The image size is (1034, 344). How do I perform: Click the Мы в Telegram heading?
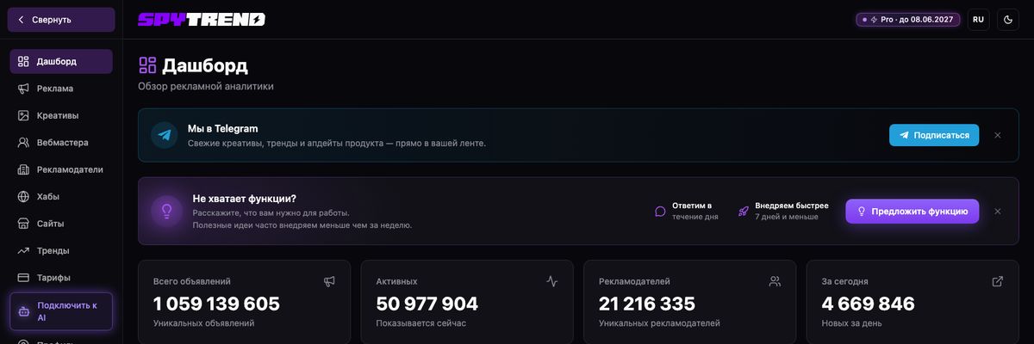pos(223,128)
